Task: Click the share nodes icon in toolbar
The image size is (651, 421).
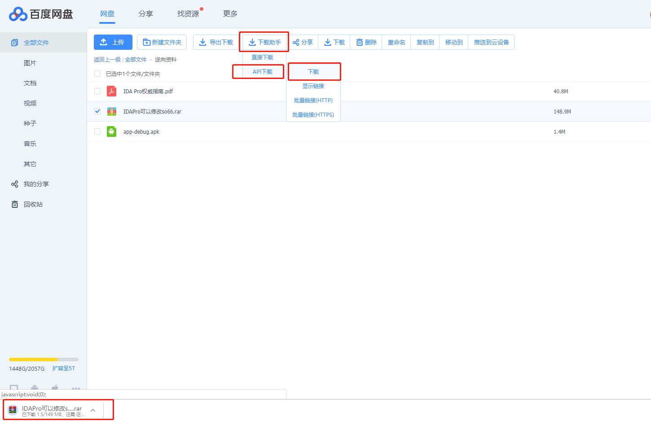Action: click(296, 42)
